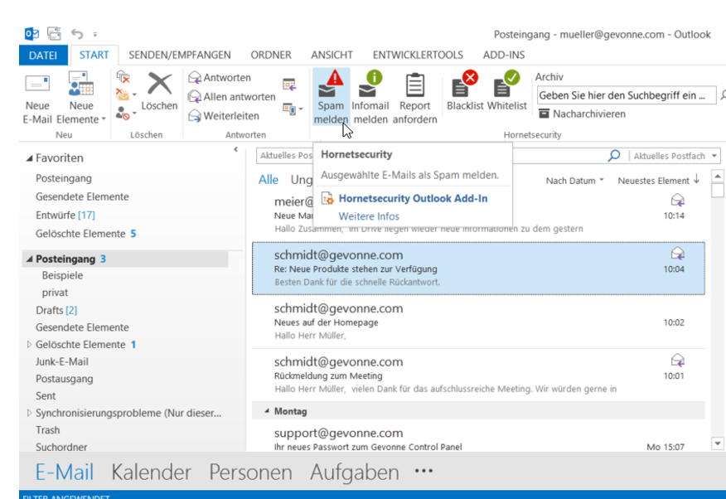Open the ANSICHT ribbon tab

[x=332, y=56]
